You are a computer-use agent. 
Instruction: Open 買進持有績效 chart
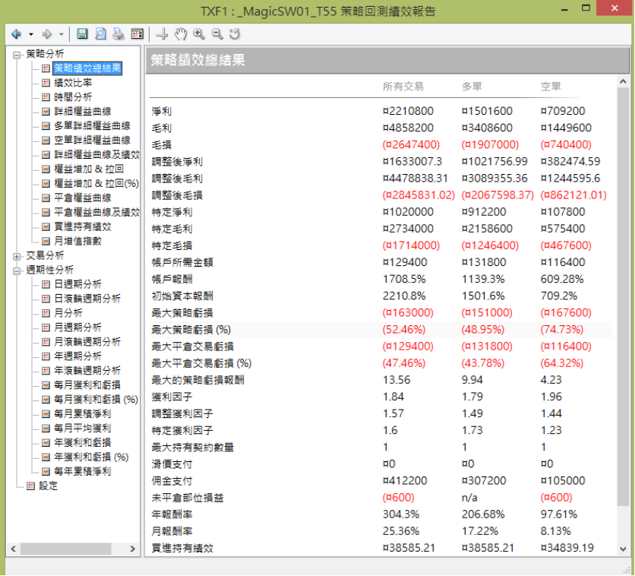tap(83, 226)
